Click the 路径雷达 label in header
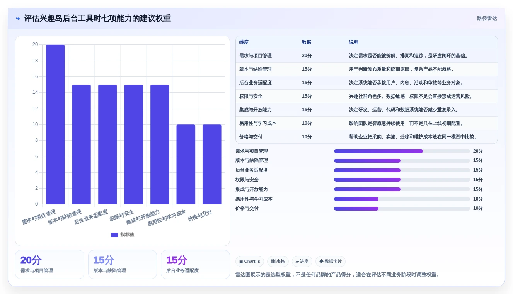This screenshot has height=294, width=513. coord(487,19)
